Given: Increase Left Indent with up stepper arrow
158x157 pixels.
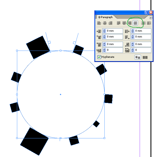Looking at the screenshot, I should click(104, 30).
